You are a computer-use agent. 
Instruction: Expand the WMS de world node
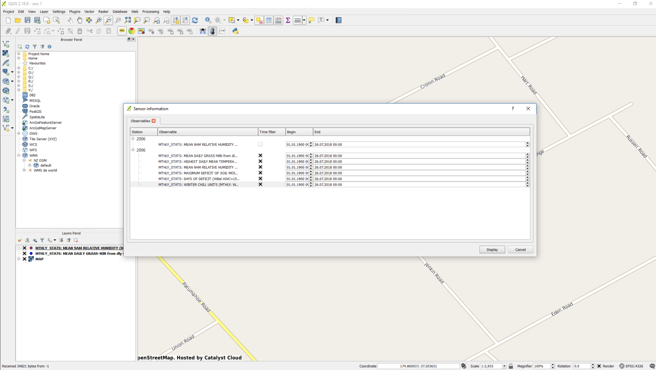24,170
